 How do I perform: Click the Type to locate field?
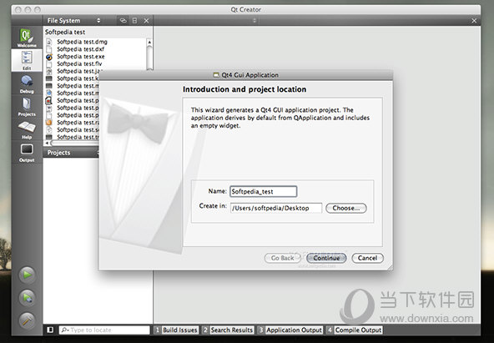coord(104,330)
